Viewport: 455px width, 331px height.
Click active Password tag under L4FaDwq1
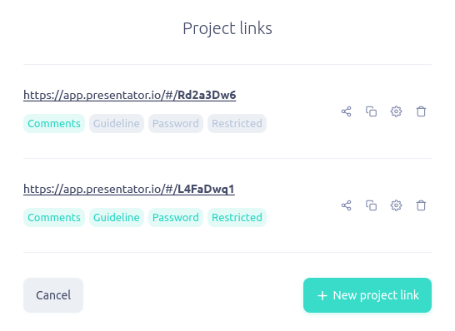[x=176, y=218]
